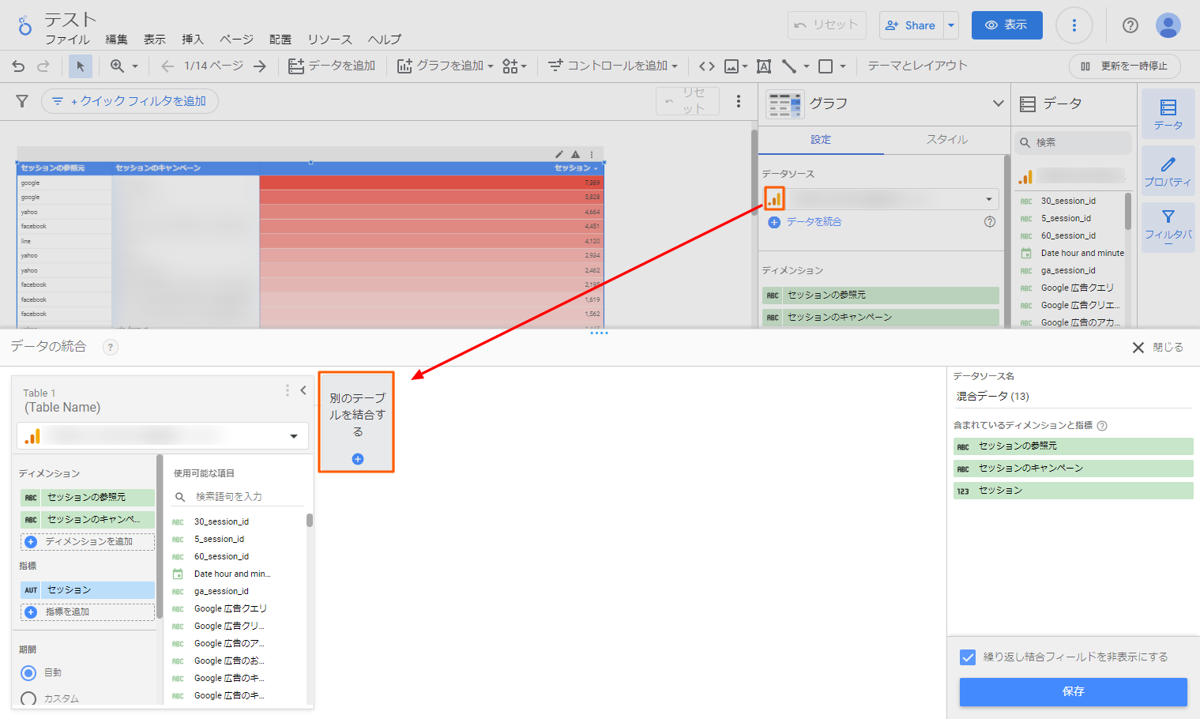Open the zoom level dropdown arrow

(x=135, y=66)
